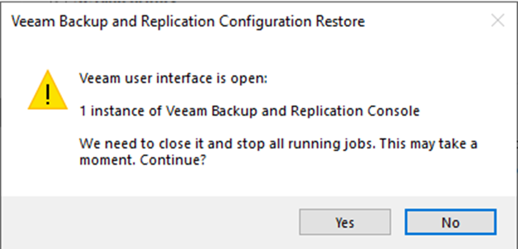
Task: Click the yellow warning triangle icon
Action: click(48, 90)
